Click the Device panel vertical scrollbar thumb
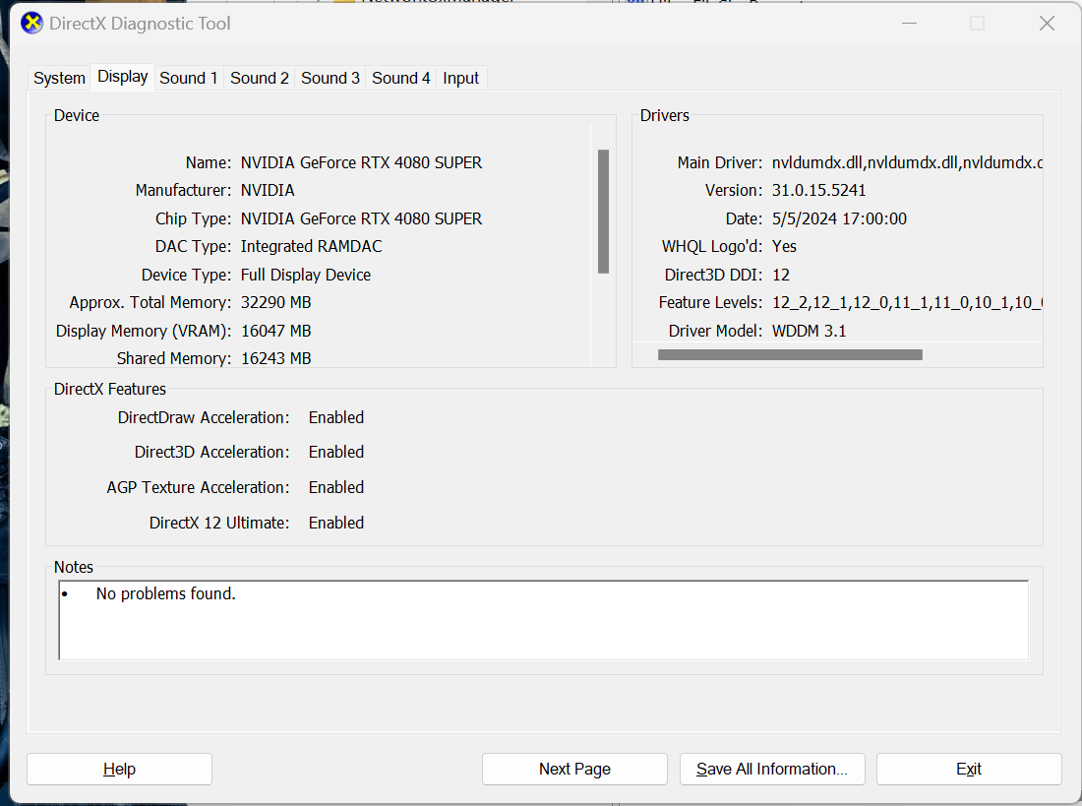 tap(603, 212)
